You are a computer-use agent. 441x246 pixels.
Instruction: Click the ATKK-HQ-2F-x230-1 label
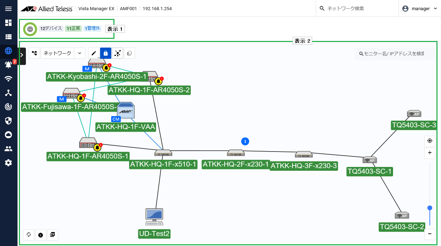click(236, 164)
